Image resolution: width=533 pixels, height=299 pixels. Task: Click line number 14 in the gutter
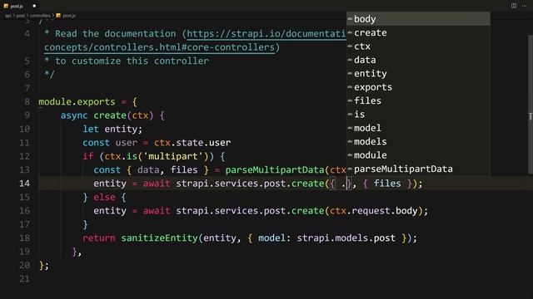pyautogui.click(x=24, y=184)
